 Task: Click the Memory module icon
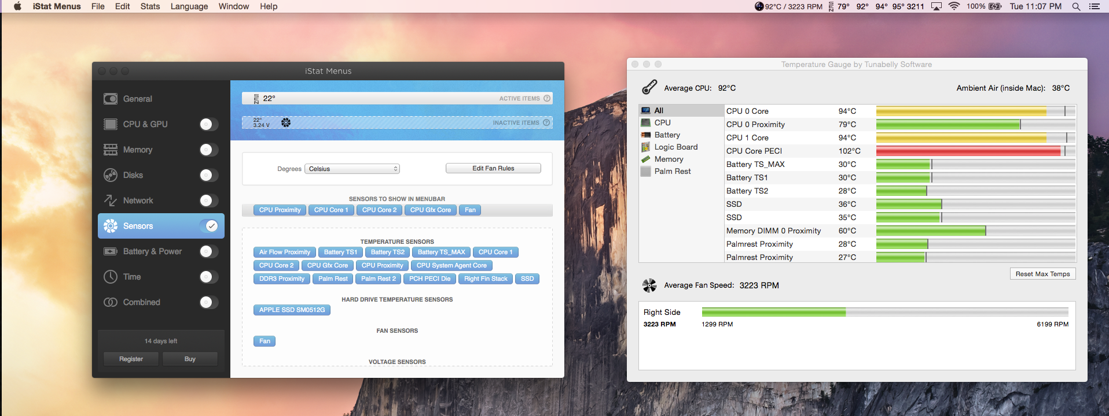(111, 150)
